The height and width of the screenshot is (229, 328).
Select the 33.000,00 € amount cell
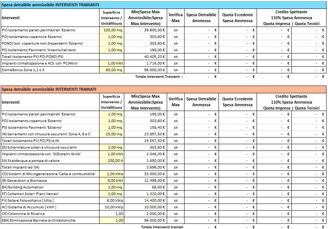146,174
